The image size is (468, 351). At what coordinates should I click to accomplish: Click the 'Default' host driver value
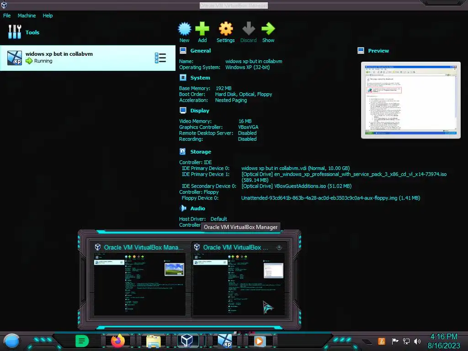[x=219, y=219]
